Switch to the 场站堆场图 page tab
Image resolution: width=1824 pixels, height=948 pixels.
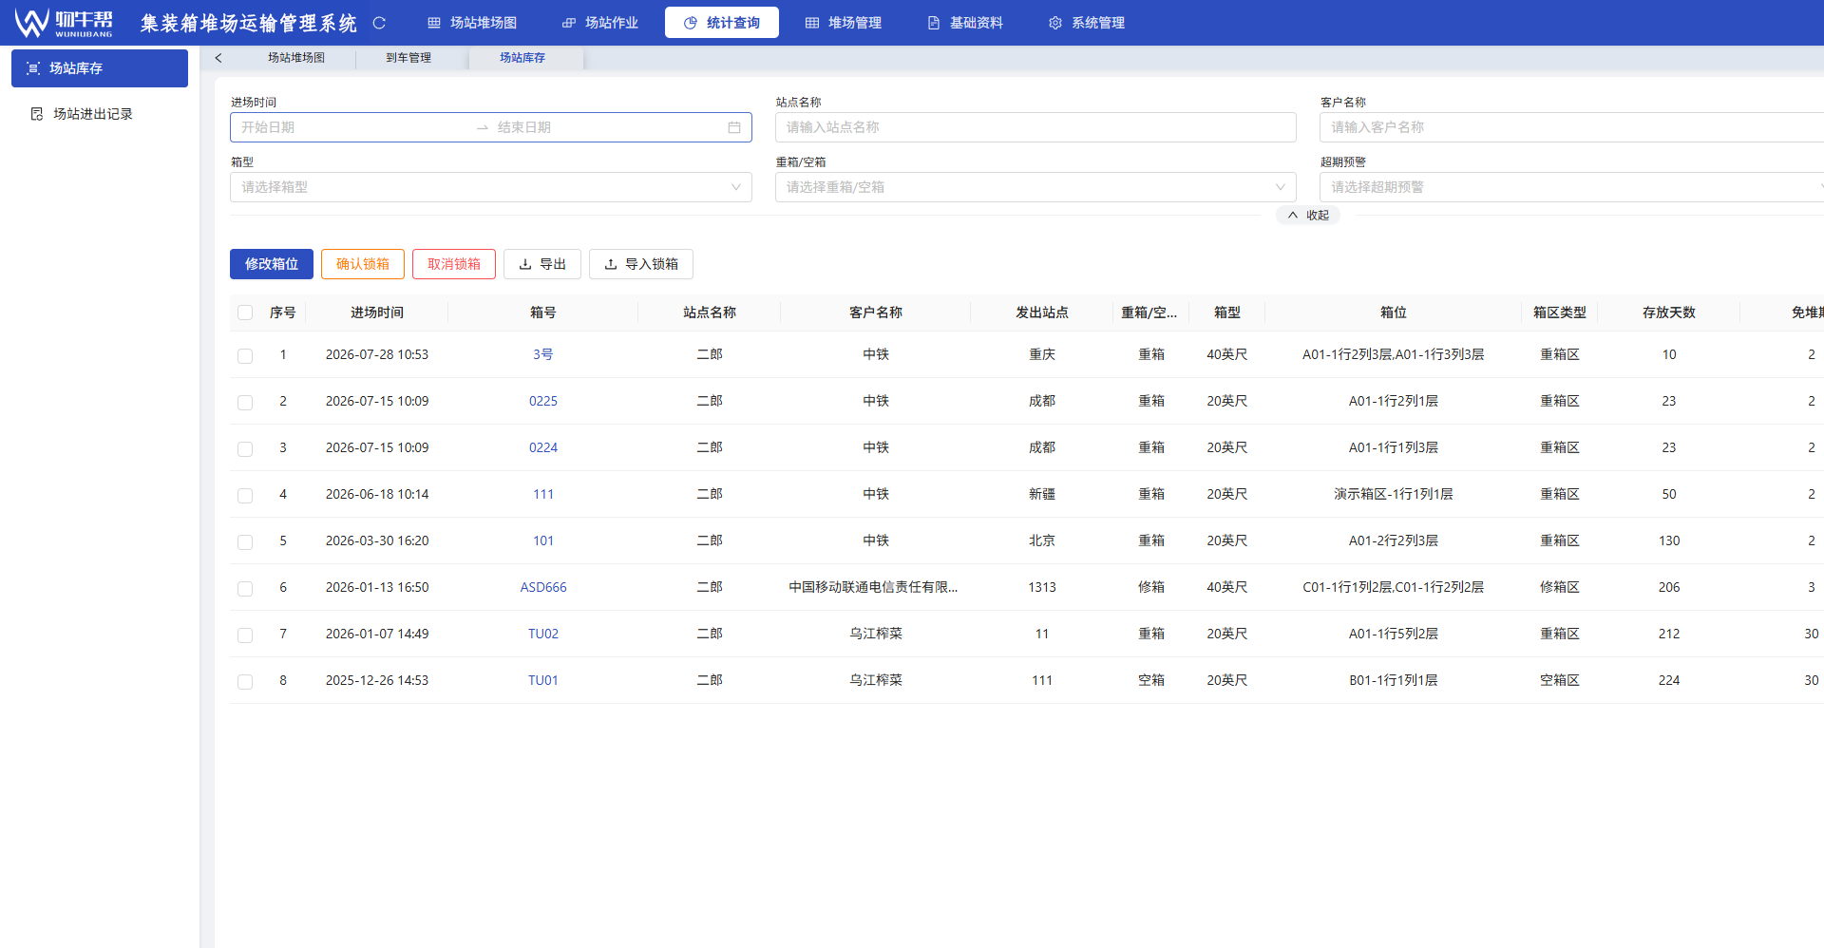296,58
